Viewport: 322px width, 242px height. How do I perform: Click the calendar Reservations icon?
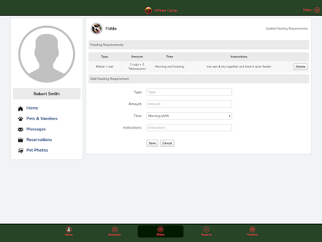20,140
